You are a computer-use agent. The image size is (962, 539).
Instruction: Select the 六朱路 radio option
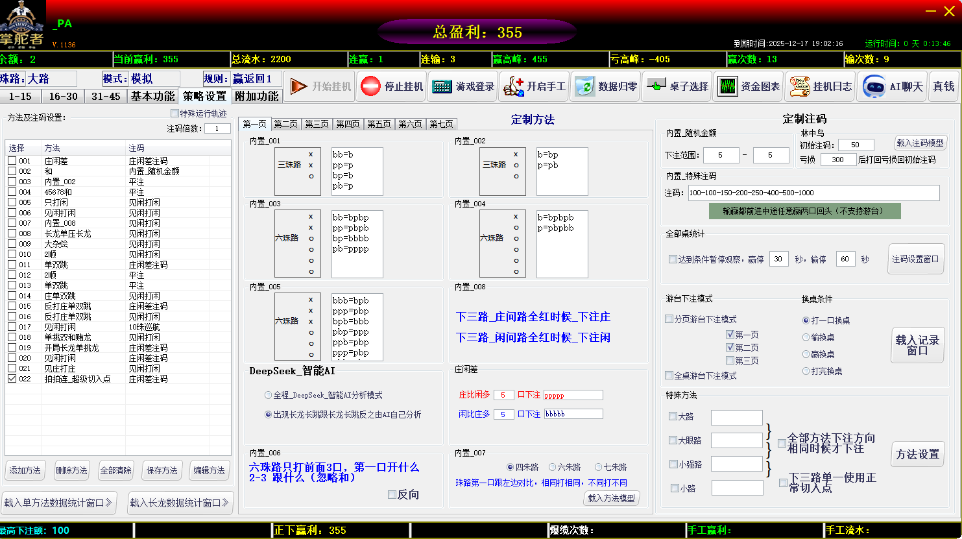tap(553, 467)
